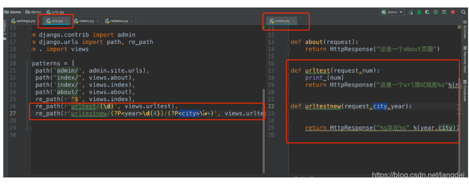The image size is (469, 184).
Task: Switch to the redemo.py tab
Action: click(x=119, y=21)
